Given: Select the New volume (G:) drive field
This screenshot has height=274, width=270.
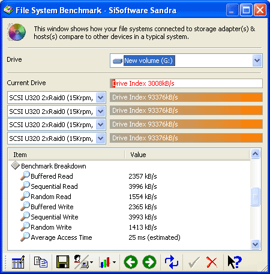Looking at the screenshot, I should [186, 61].
